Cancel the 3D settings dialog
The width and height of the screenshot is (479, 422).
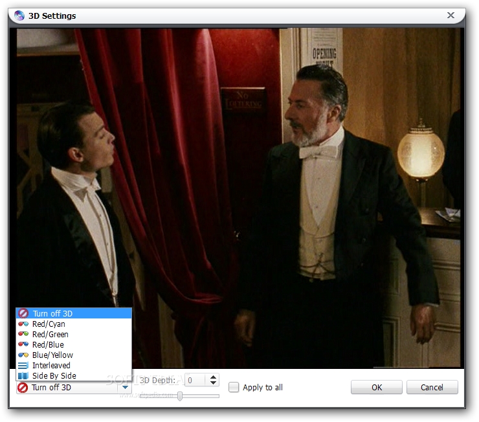tap(432, 387)
